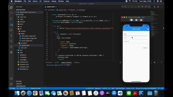
Task: Open pubspec.yaml in the explorer
Action: [x=24, y=67]
